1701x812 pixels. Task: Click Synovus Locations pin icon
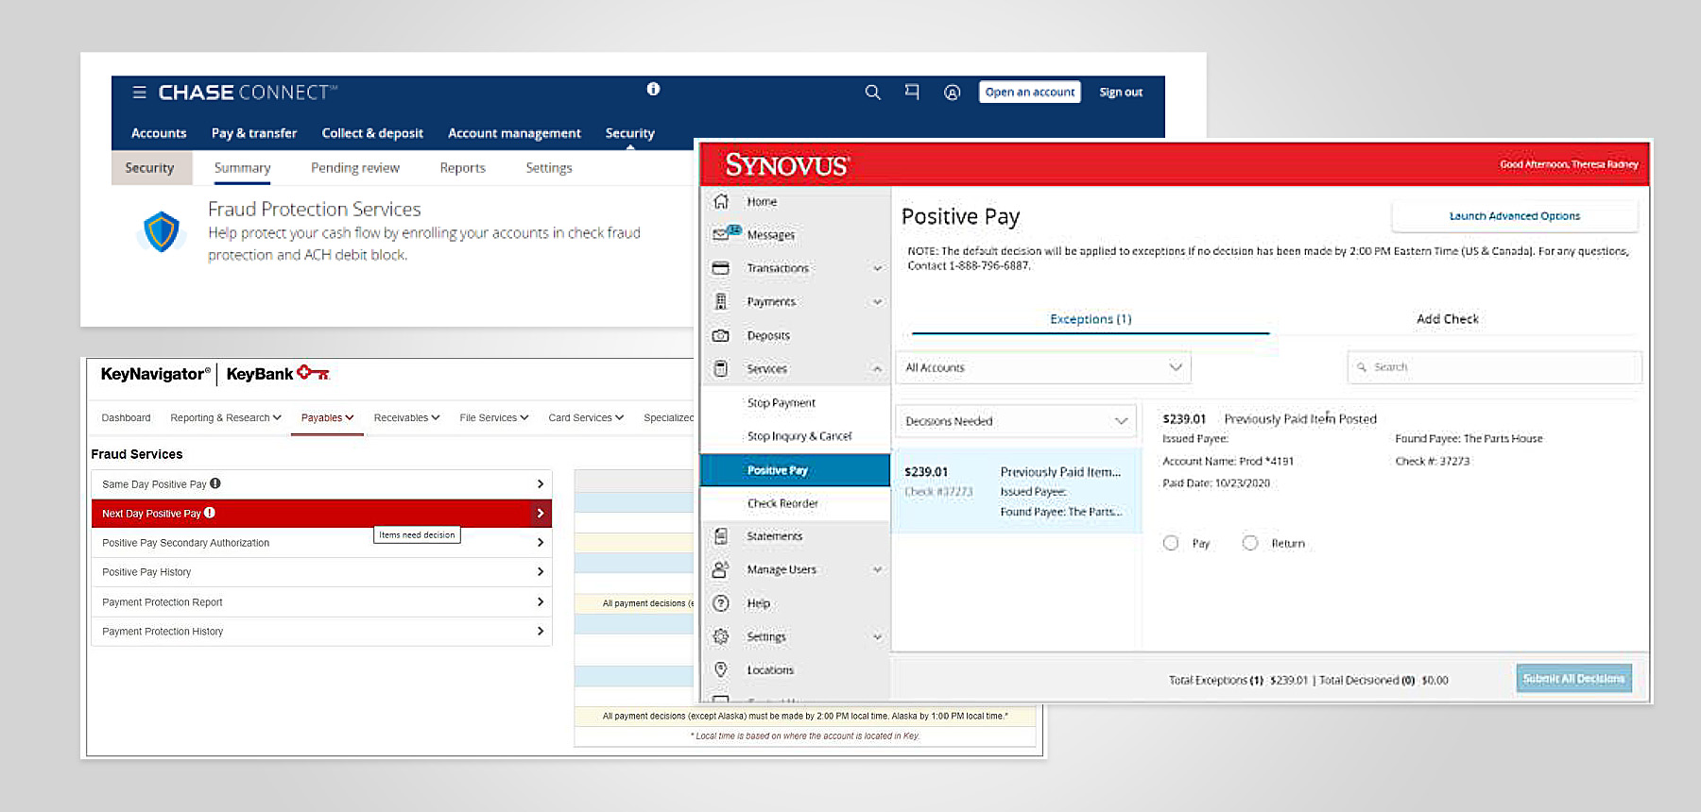pyautogui.click(x=721, y=669)
